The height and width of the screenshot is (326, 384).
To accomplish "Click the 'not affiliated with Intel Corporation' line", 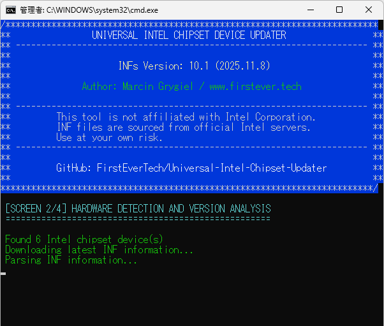I will pos(186,117).
